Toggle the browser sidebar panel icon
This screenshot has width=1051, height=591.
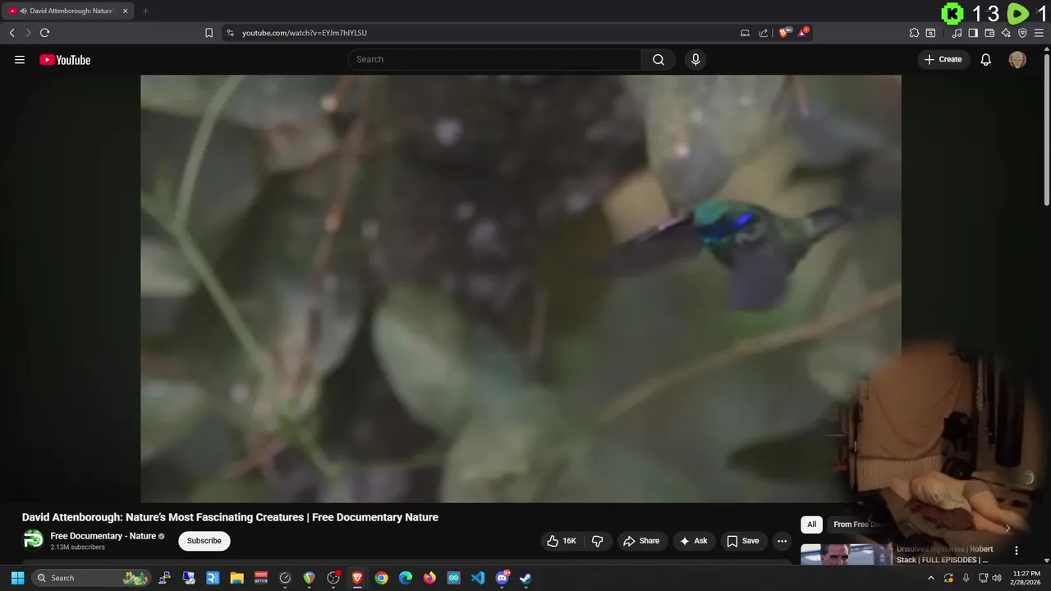coord(973,33)
